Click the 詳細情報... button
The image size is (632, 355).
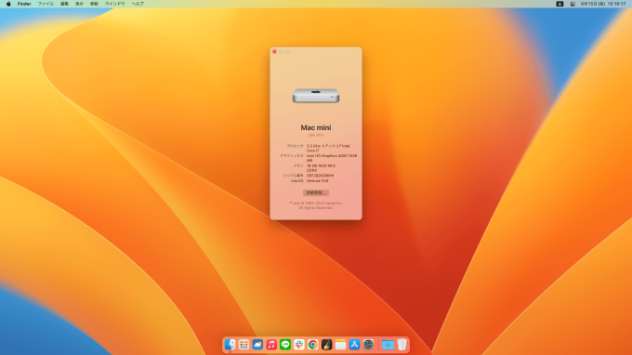coord(316,192)
